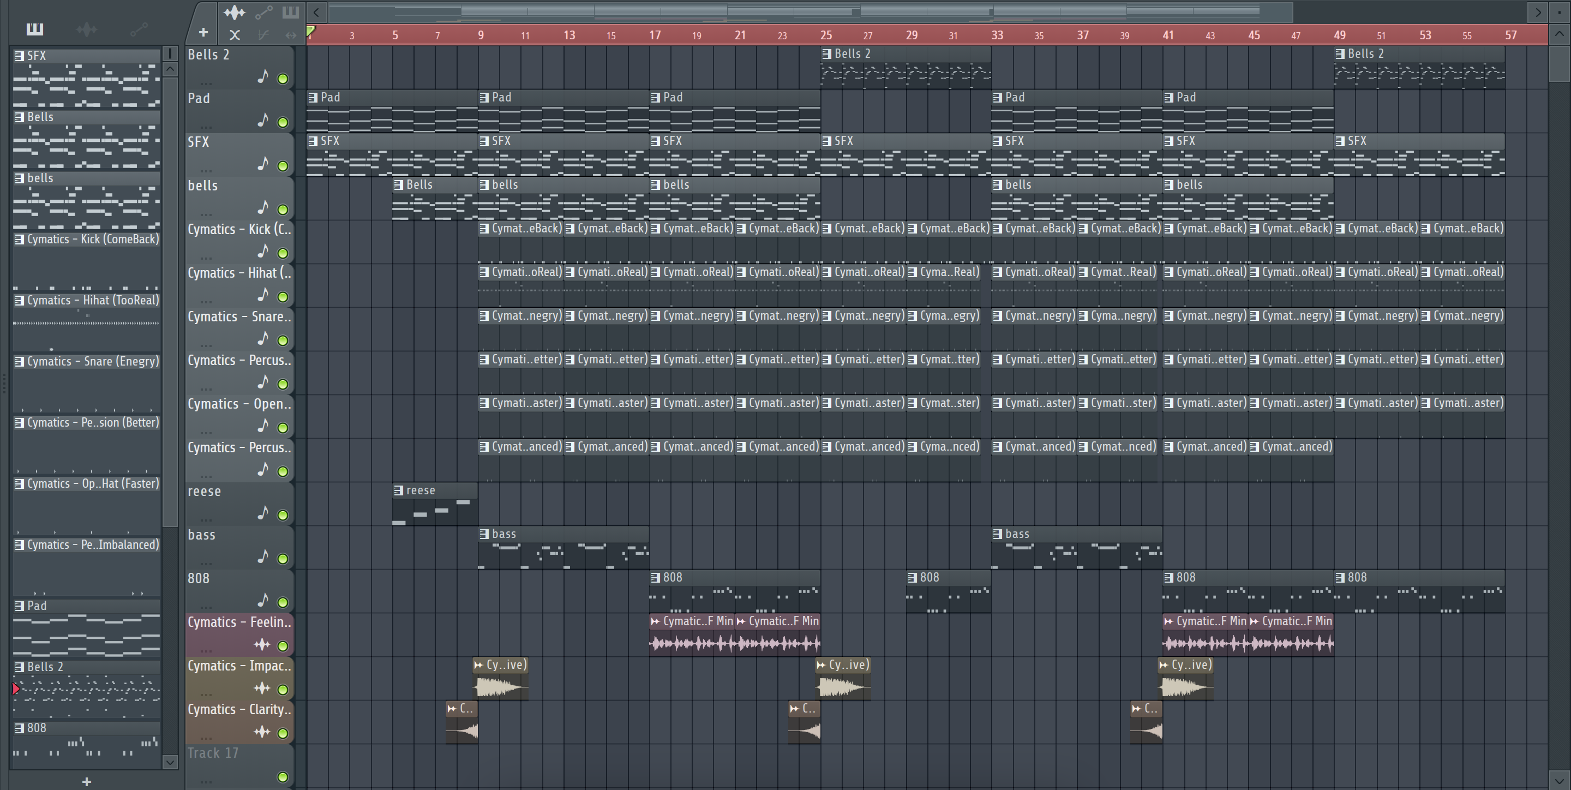This screenshot has width=1571, height=790.
Task: Click the horizontal playlist scrollbar thumb
Action: [811, 11]
